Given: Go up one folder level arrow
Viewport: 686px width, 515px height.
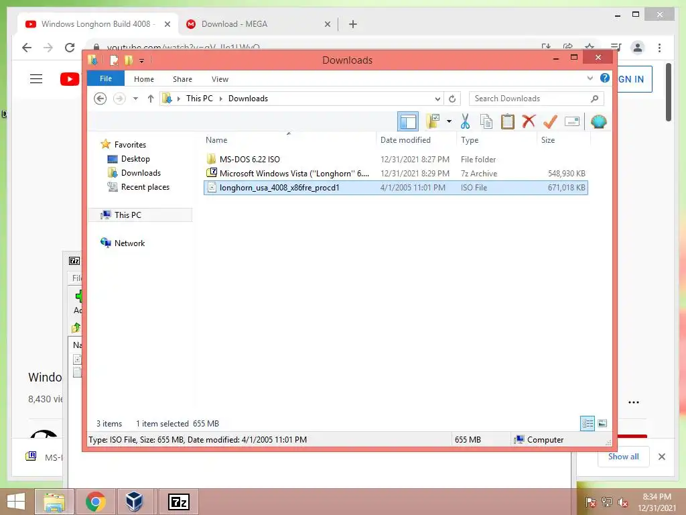Looking at the screenshot, I should point(151,99).
